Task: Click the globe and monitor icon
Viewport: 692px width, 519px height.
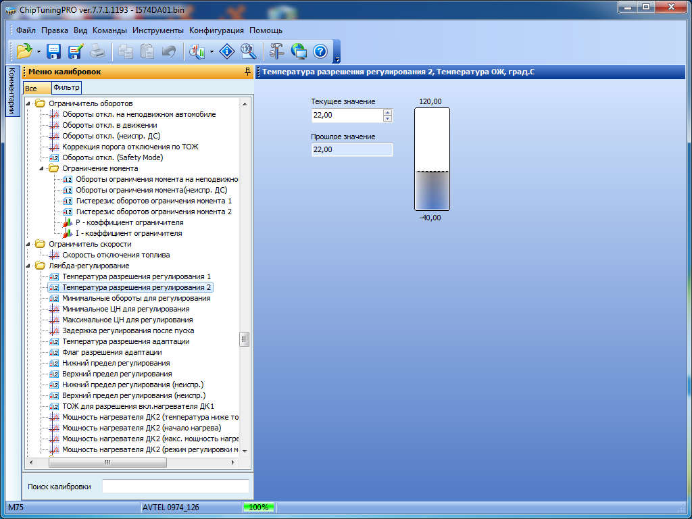Action: coord(299,51)
